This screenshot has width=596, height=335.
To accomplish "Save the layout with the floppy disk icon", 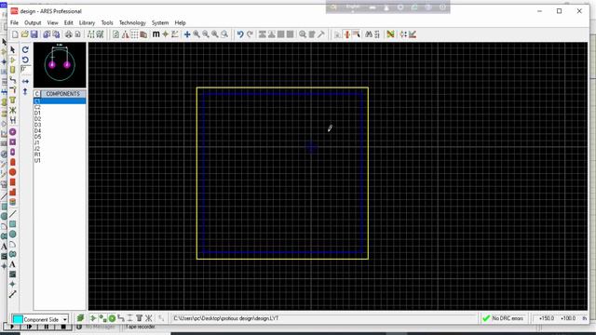I will tap(34, 34).
